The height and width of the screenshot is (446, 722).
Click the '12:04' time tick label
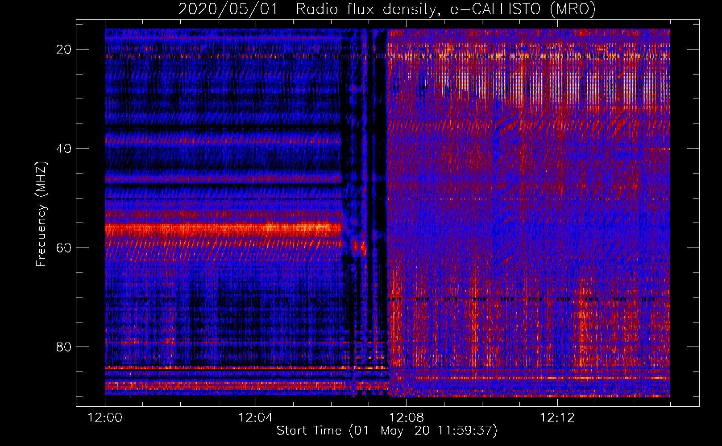click(x=256, y=418)
